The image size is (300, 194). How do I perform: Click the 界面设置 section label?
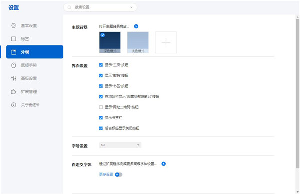pyautogui.click(x=80, y=66)
